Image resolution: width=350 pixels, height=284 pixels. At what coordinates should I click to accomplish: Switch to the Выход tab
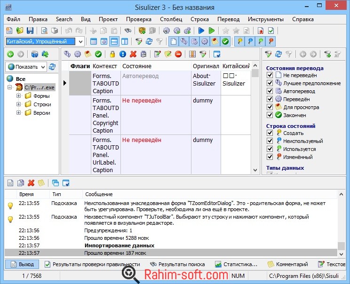tap(22, 264)
